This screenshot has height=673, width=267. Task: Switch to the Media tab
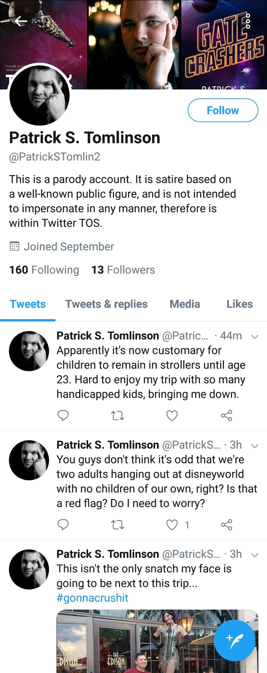click(185, 304)
